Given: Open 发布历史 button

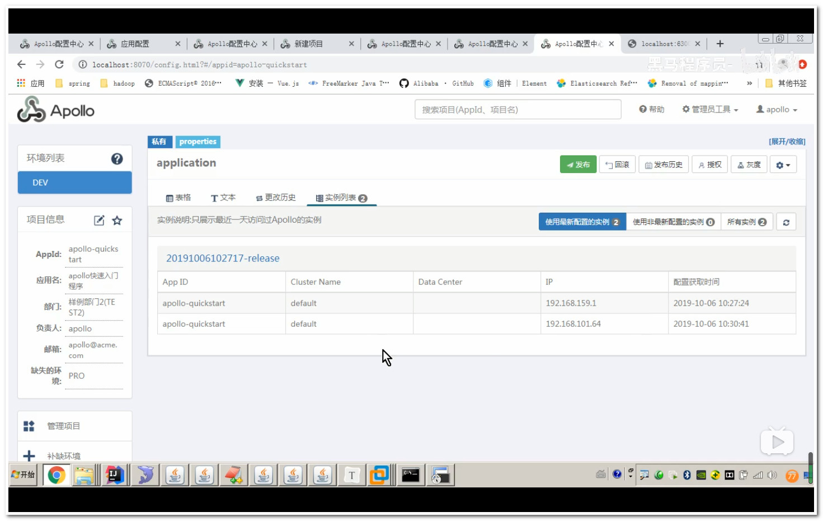Looking at the screenshot, I should pos(664,165).
